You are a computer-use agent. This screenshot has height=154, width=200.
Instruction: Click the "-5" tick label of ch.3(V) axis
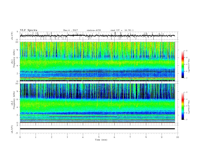(x=17, y=133)
